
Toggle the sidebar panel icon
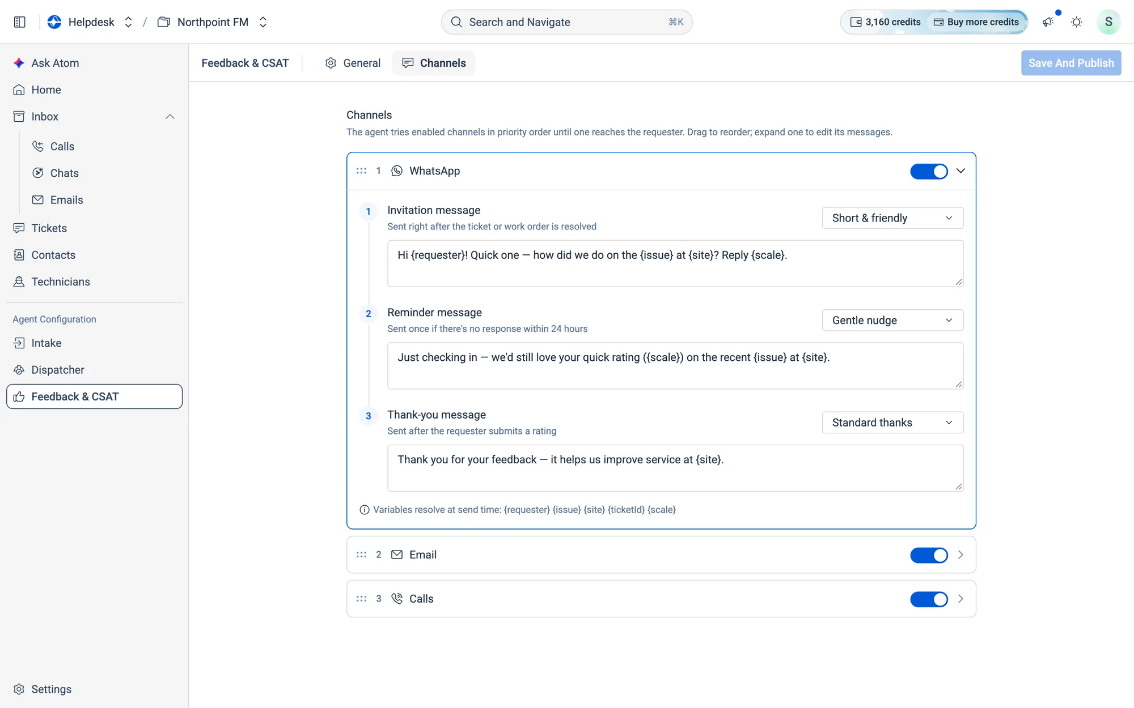point(19,22)
